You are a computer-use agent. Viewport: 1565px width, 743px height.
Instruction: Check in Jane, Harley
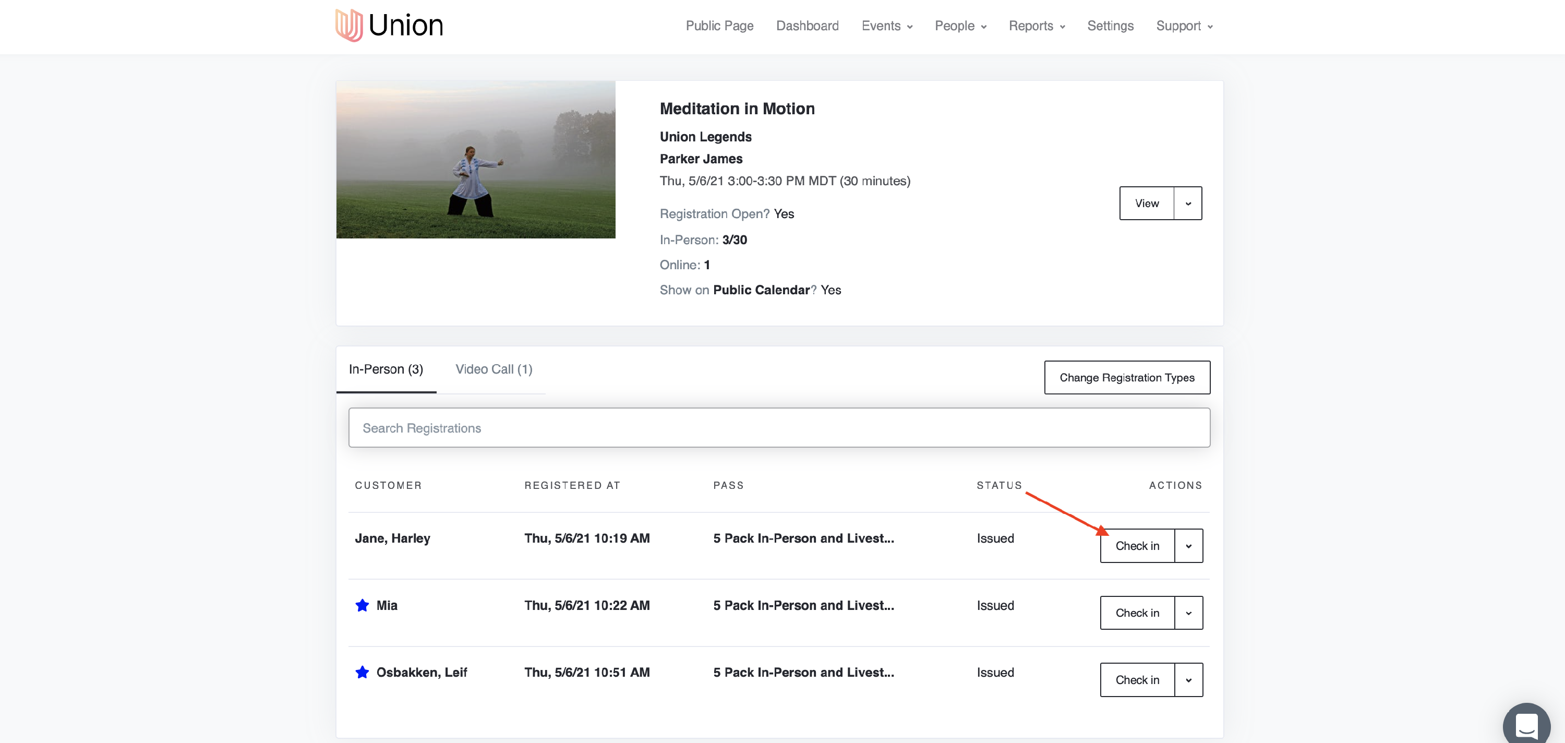tap(1137, 546)
